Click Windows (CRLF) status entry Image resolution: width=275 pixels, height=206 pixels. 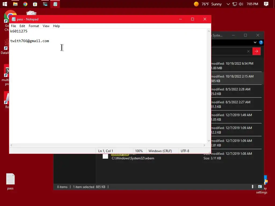(160, 151)
